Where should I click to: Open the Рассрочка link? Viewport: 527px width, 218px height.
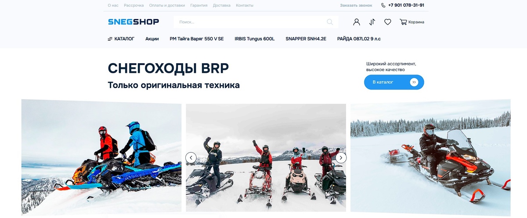[134, 5]
